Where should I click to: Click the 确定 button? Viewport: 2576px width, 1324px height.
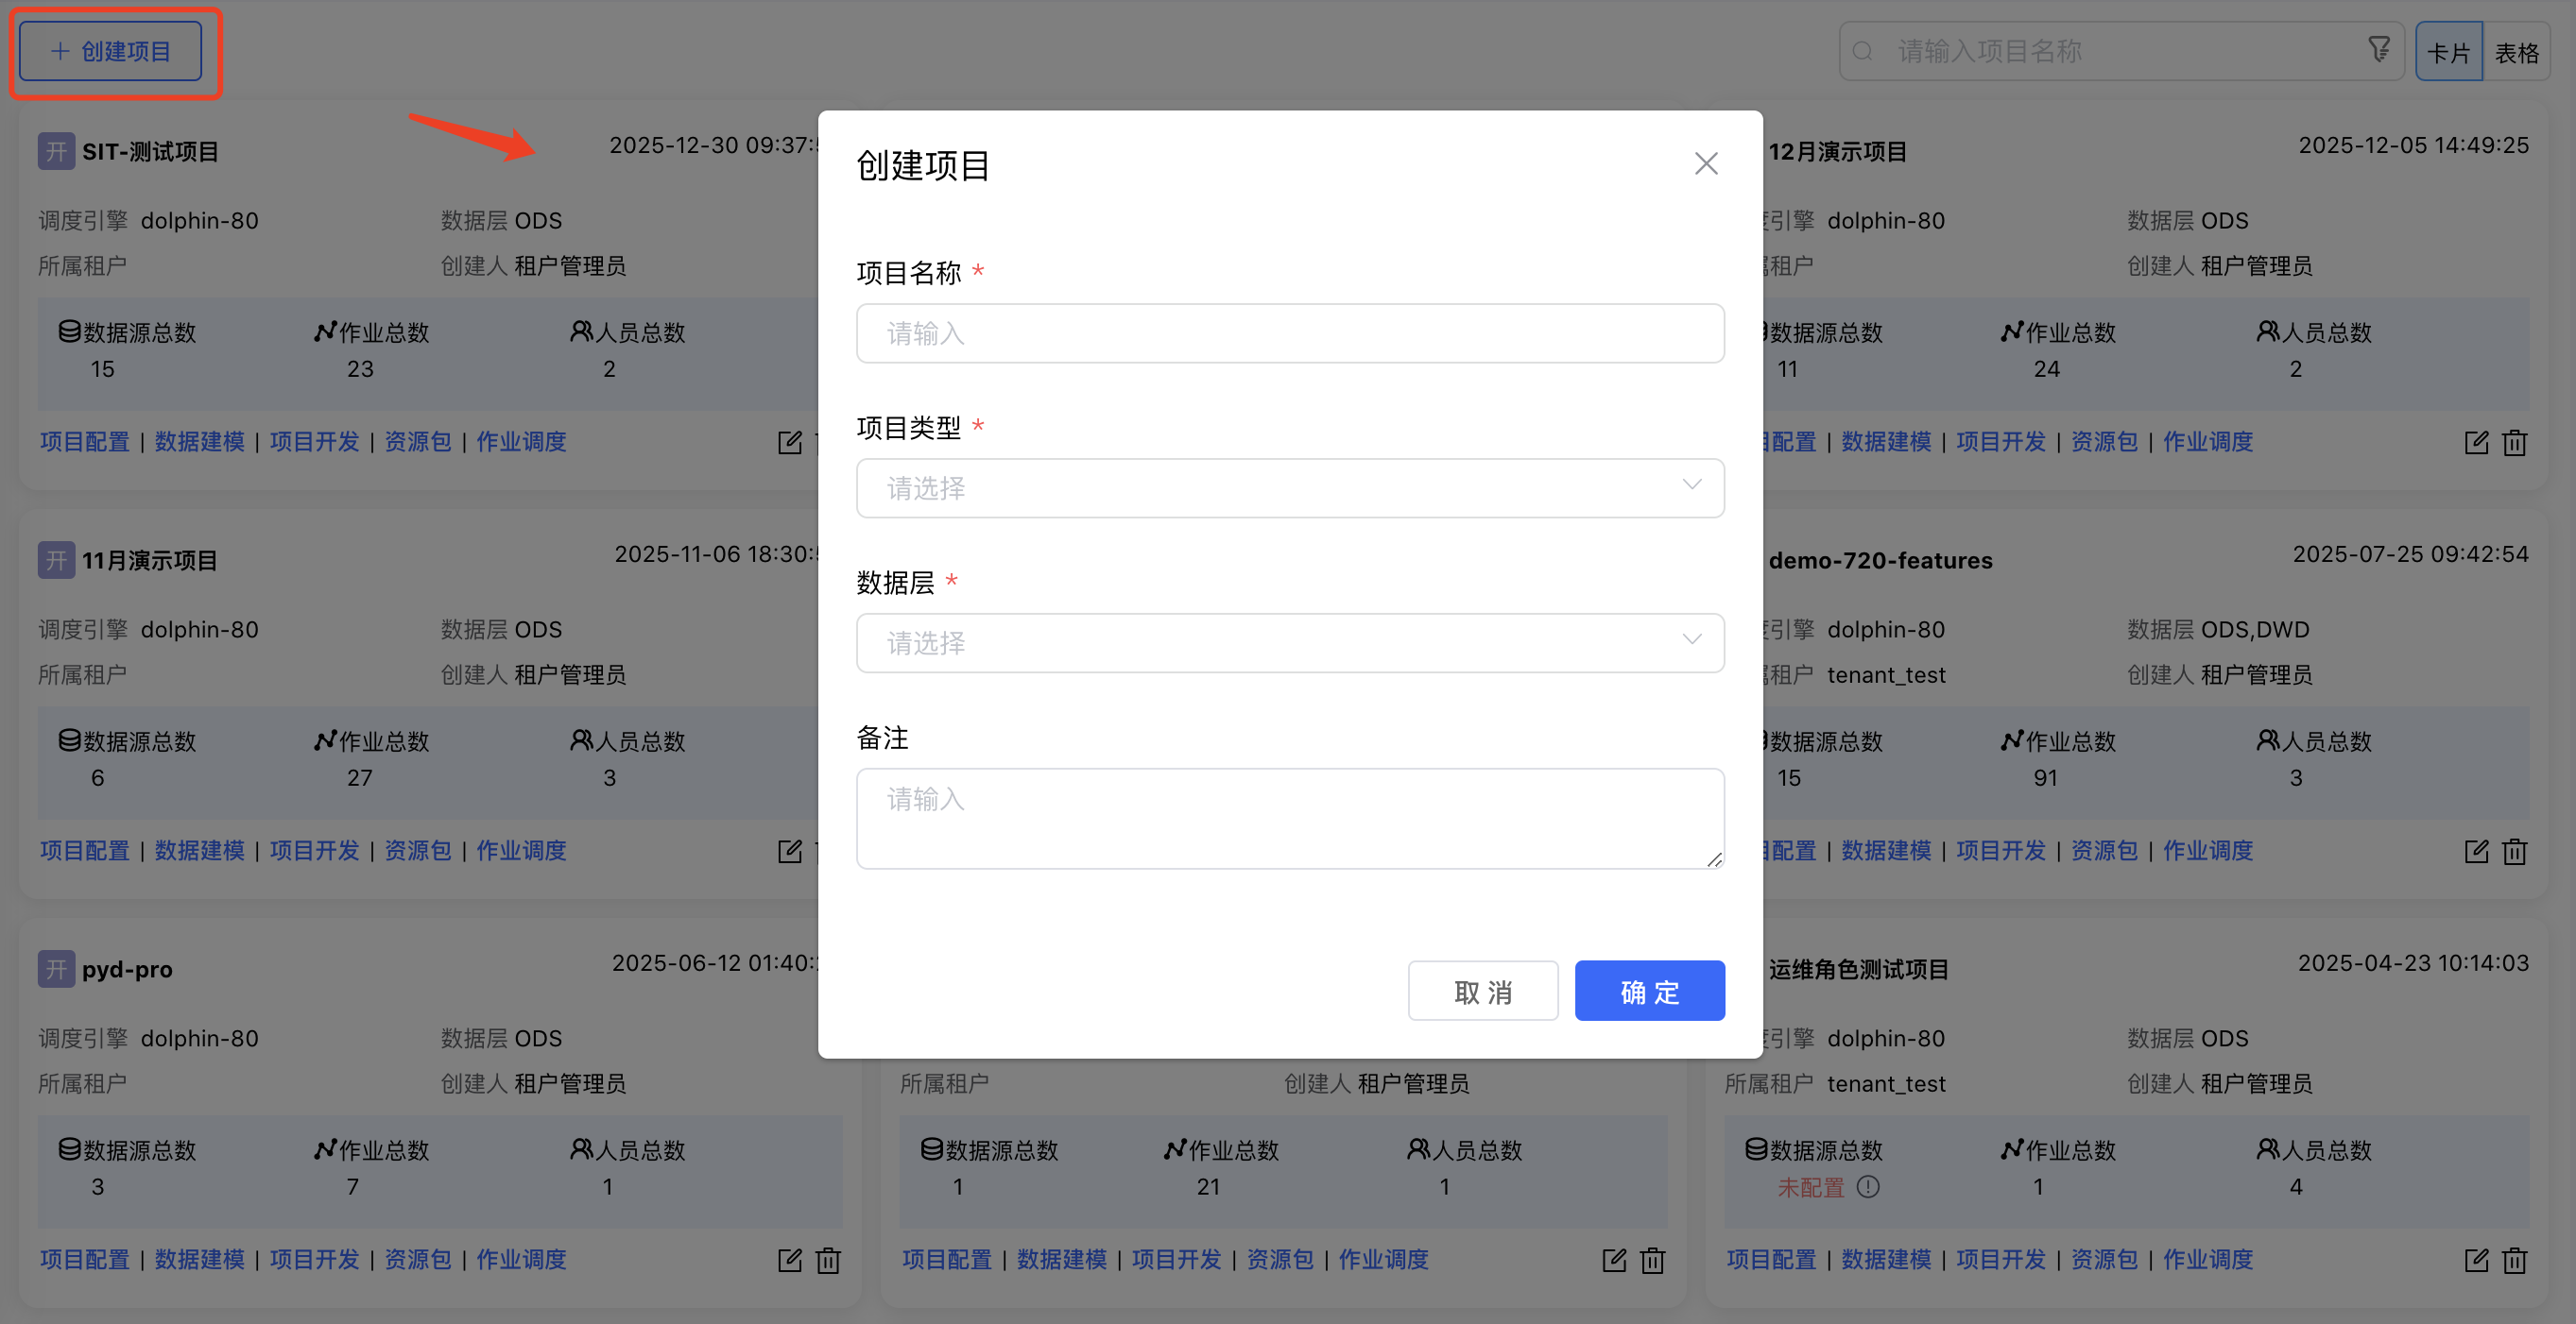(1649, 992)
